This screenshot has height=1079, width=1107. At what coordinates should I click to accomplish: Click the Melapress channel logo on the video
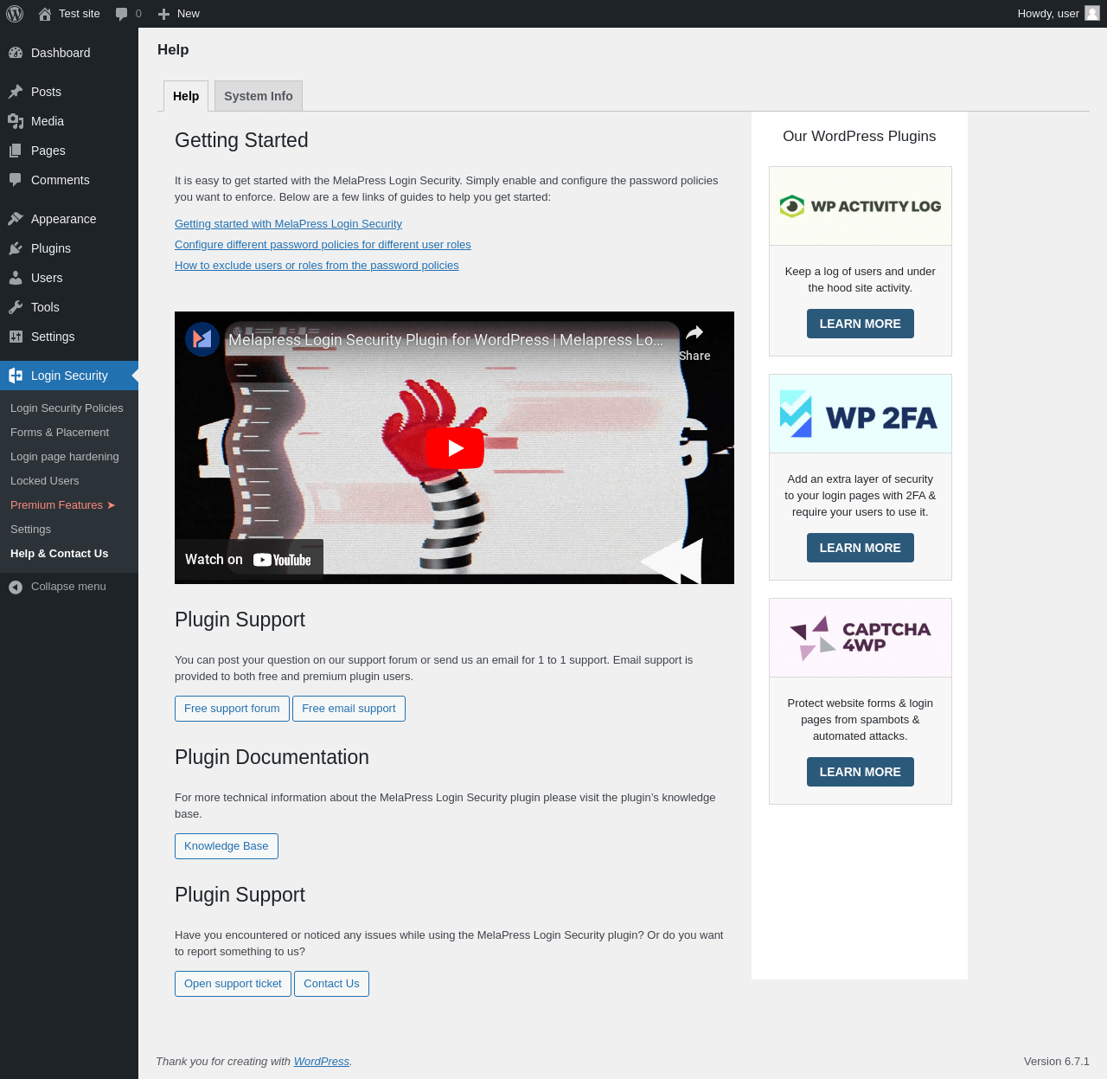pos(202,339)
